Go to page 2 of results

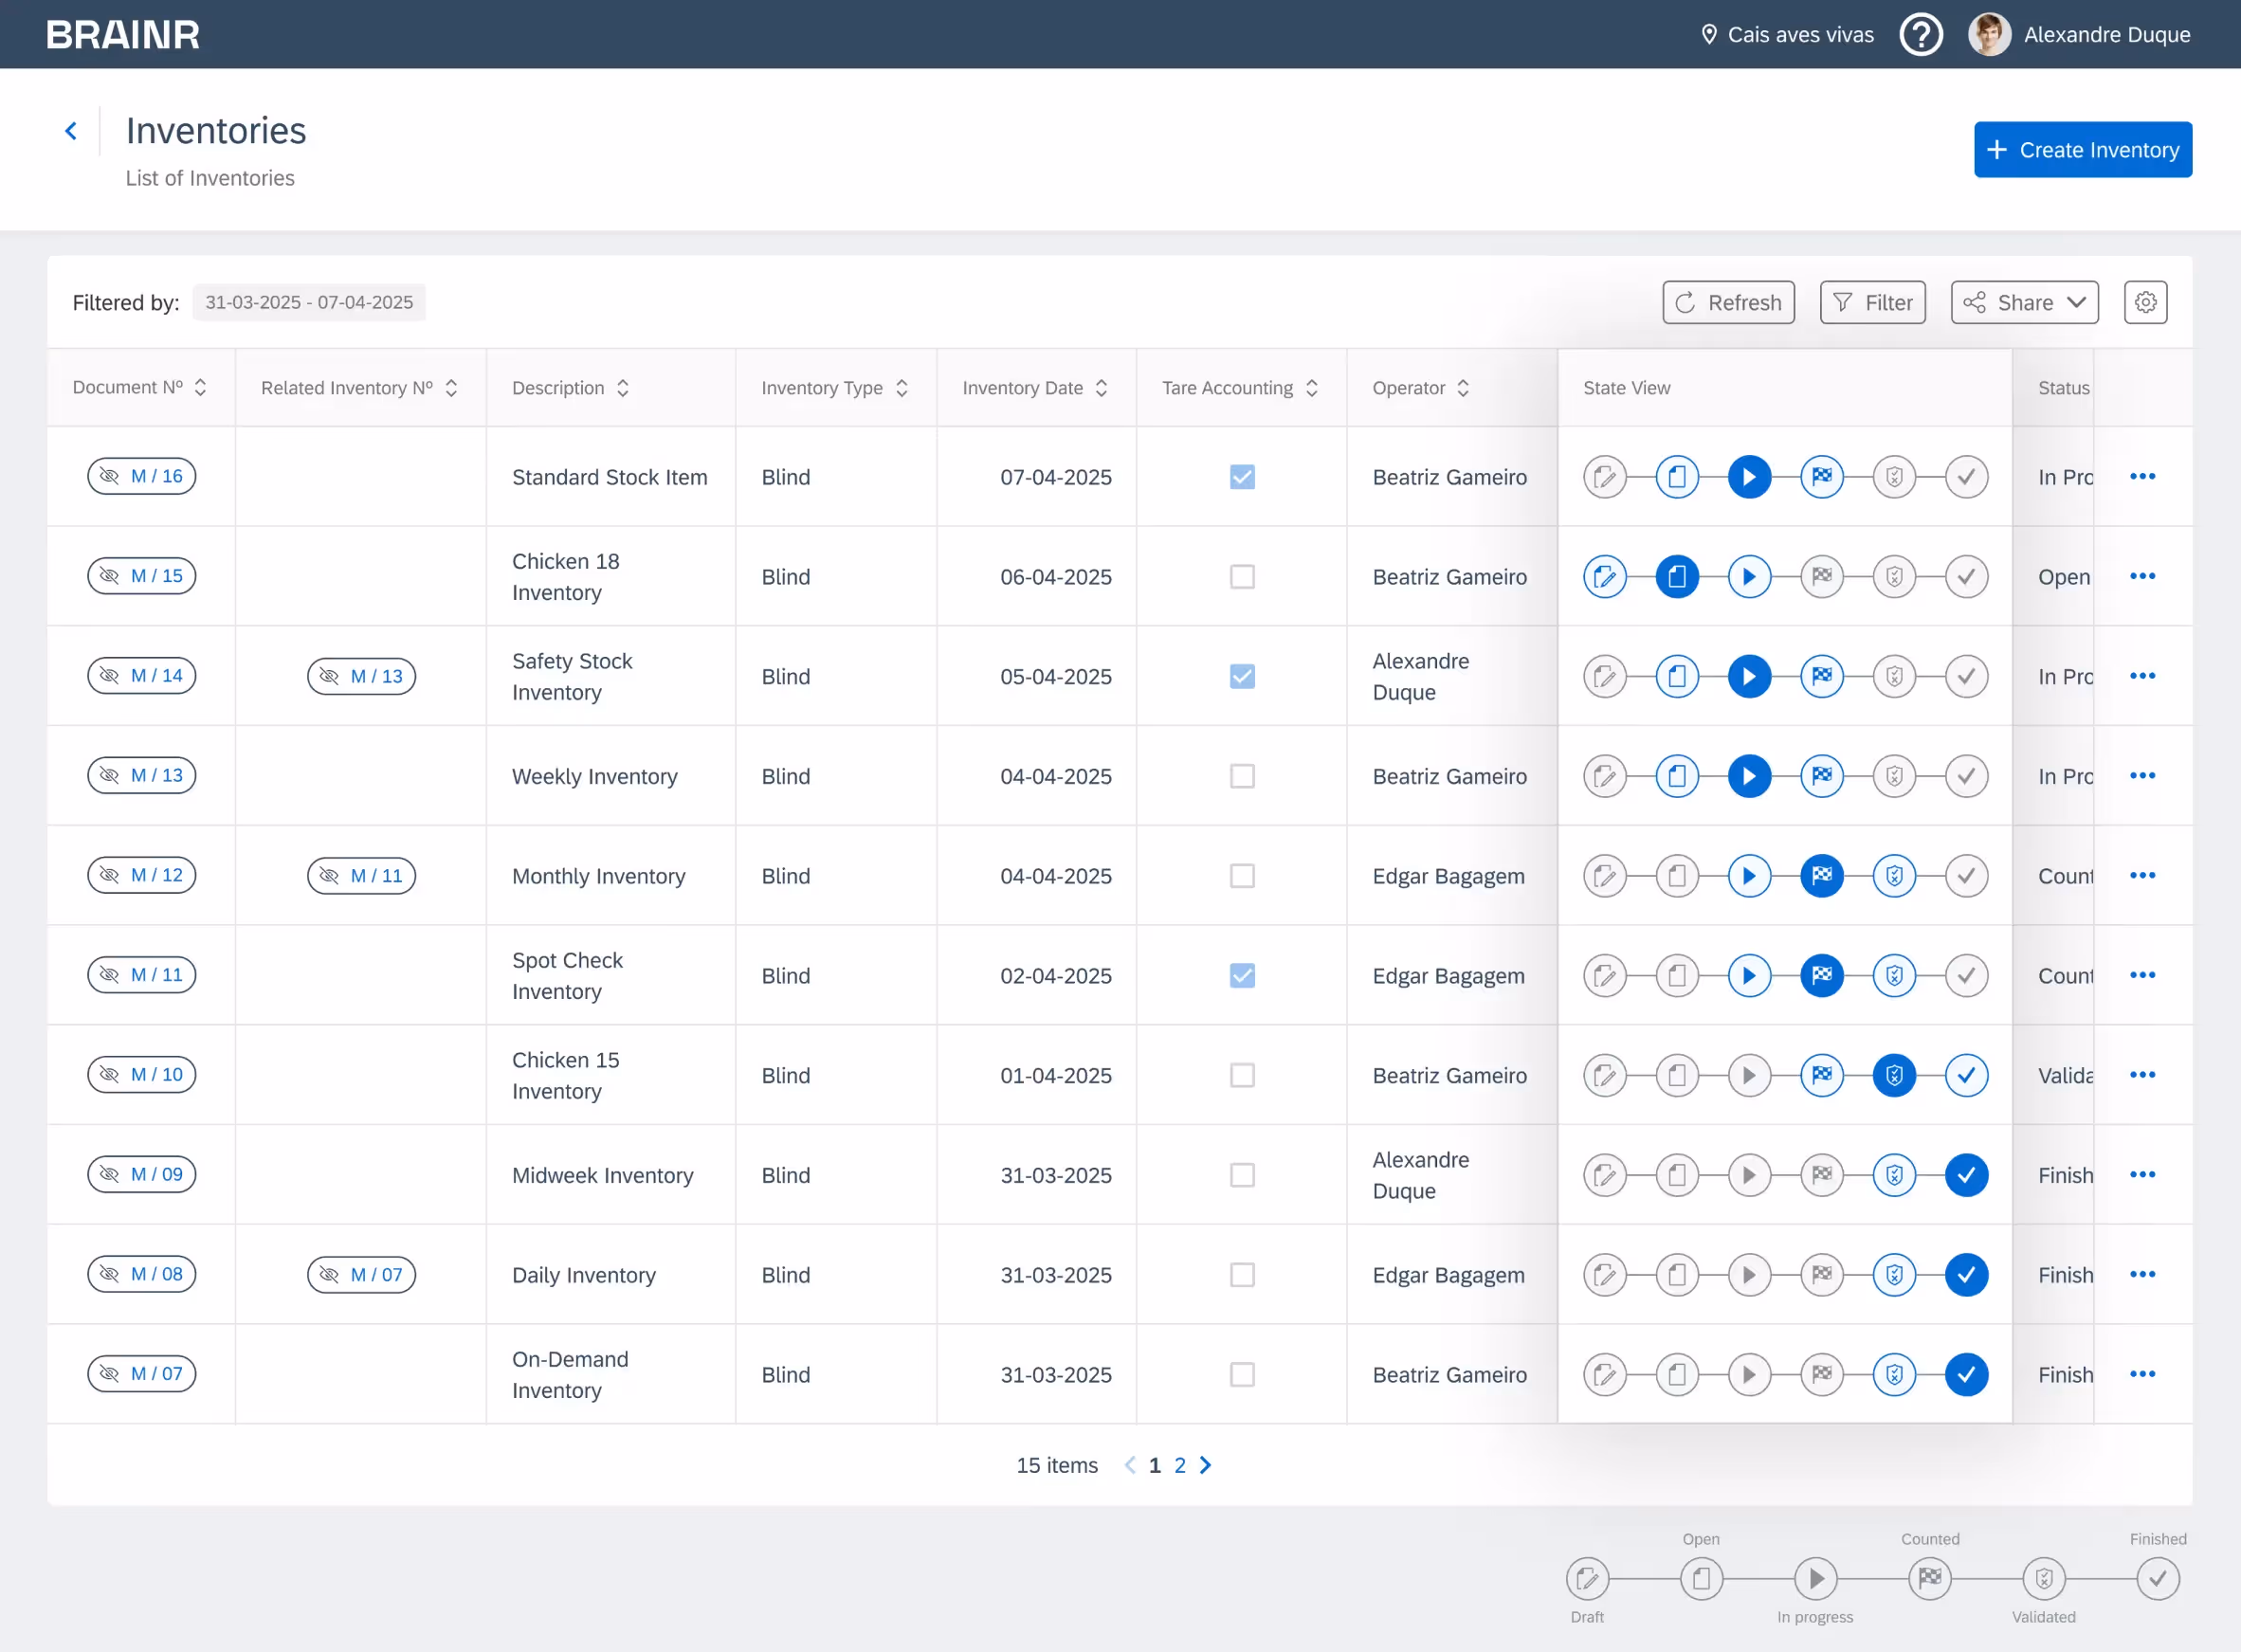(1179, 1465)
